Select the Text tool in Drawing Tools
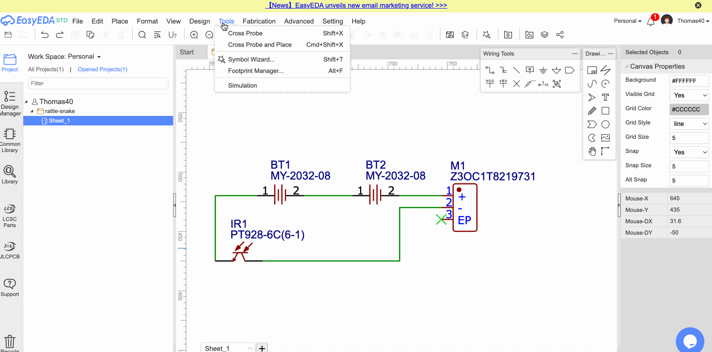 point(605,97)
